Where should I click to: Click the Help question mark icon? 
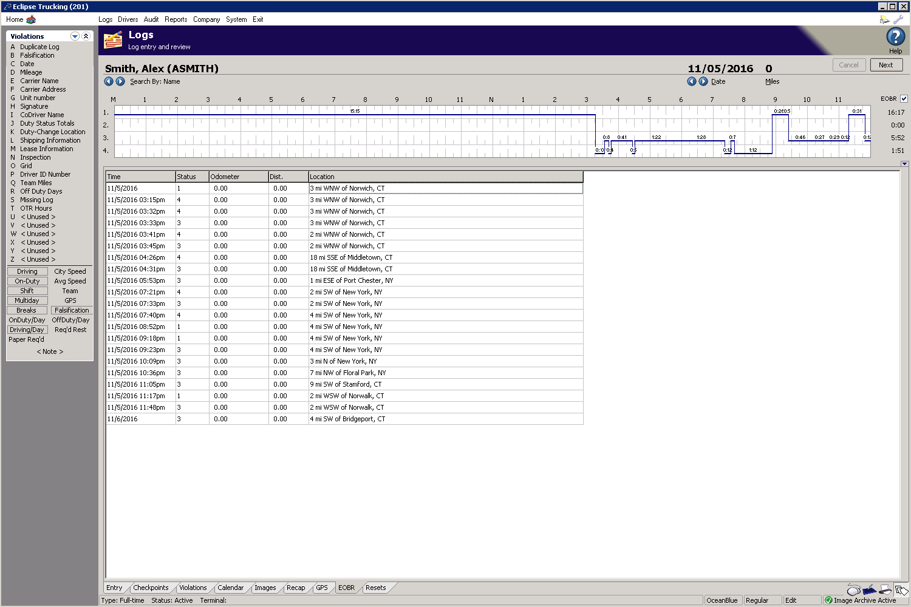(x=895, y=38)
